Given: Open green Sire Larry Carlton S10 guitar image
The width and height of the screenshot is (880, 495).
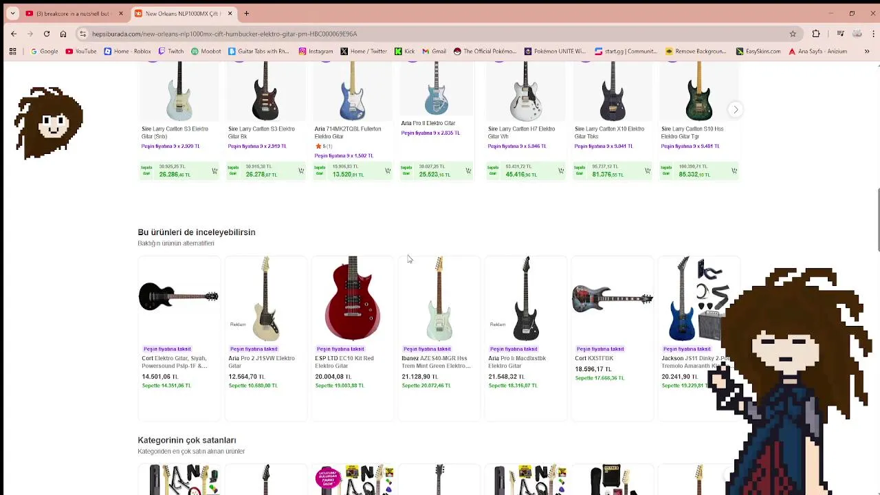Looking at the screenshot, I should [x=698, y=91].
